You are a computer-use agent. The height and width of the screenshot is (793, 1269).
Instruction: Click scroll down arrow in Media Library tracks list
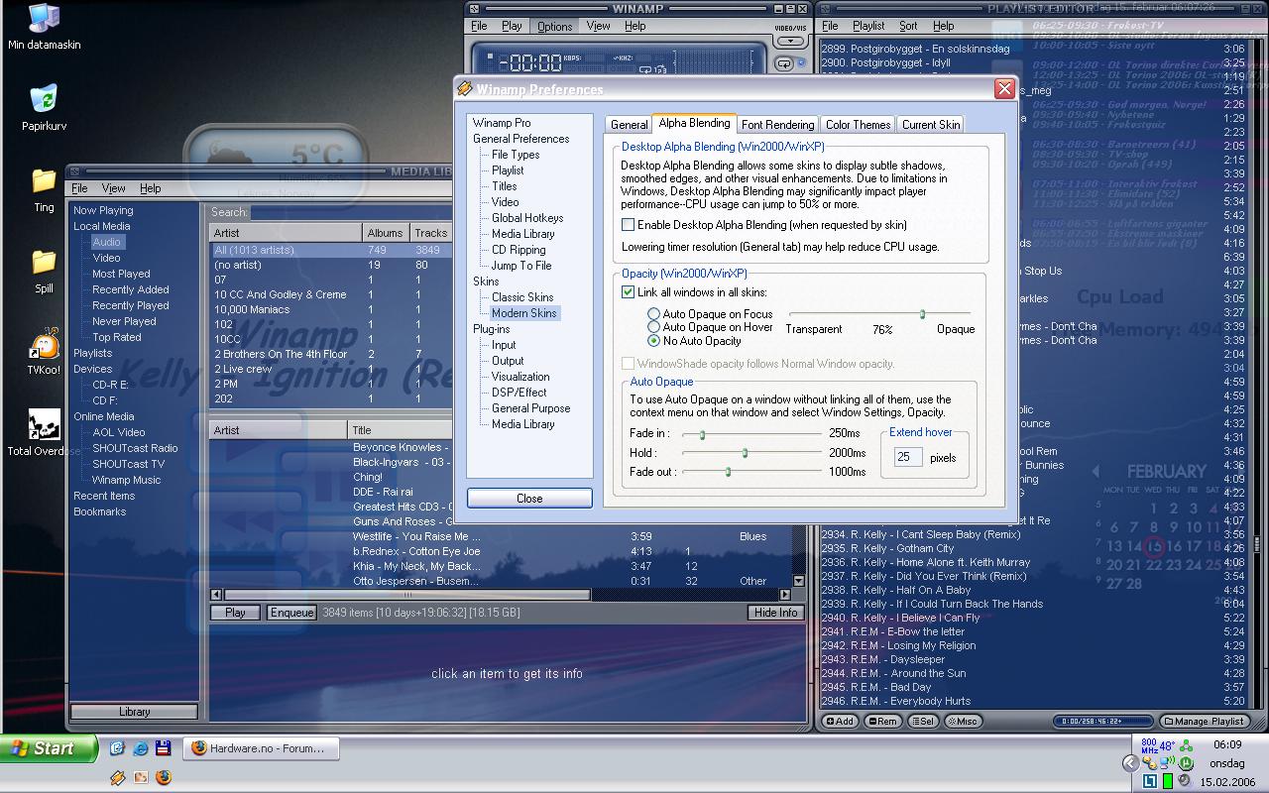tap(799, 581)
